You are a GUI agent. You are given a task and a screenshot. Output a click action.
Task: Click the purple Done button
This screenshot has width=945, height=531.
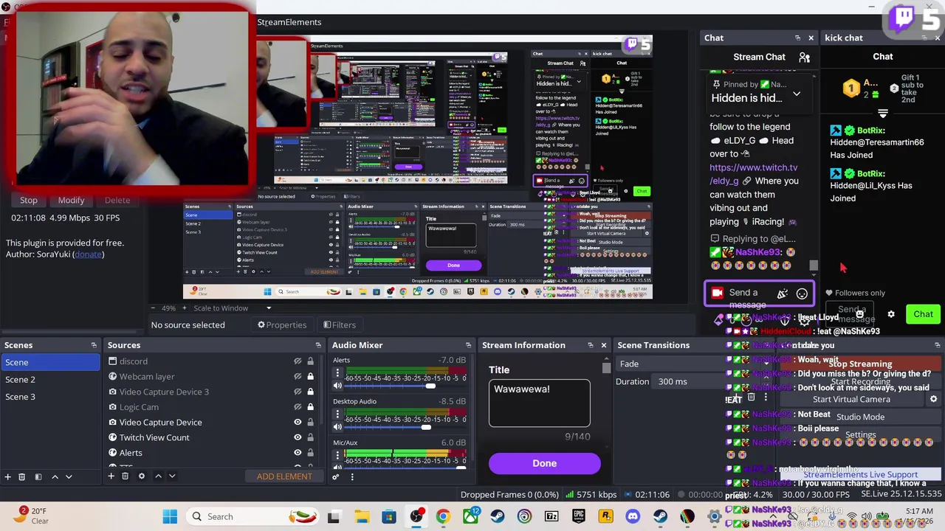click(x=544, y=463)
